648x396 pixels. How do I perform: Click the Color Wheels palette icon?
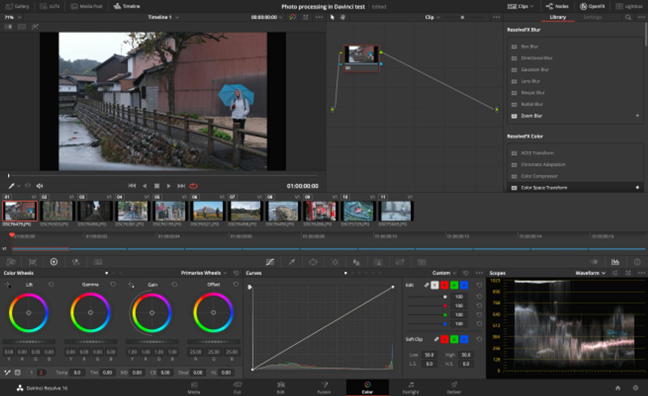point(54,262)
